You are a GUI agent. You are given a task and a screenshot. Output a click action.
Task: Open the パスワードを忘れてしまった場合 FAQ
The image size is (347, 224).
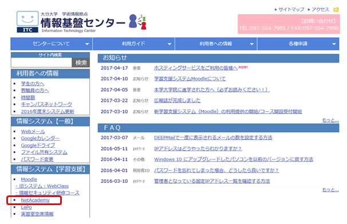(x=216, y=171)
